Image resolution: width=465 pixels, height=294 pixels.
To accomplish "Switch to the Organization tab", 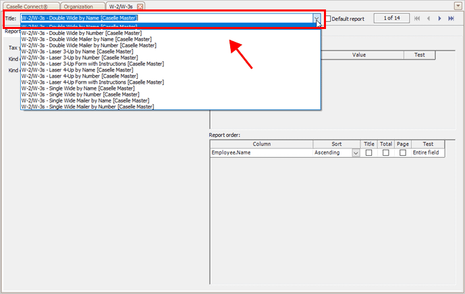I will (x=82, y=7).
